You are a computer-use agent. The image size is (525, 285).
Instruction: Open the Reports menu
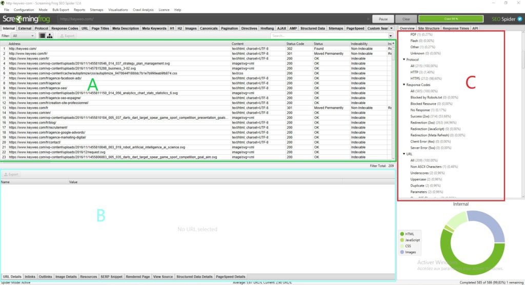(79, 10)
